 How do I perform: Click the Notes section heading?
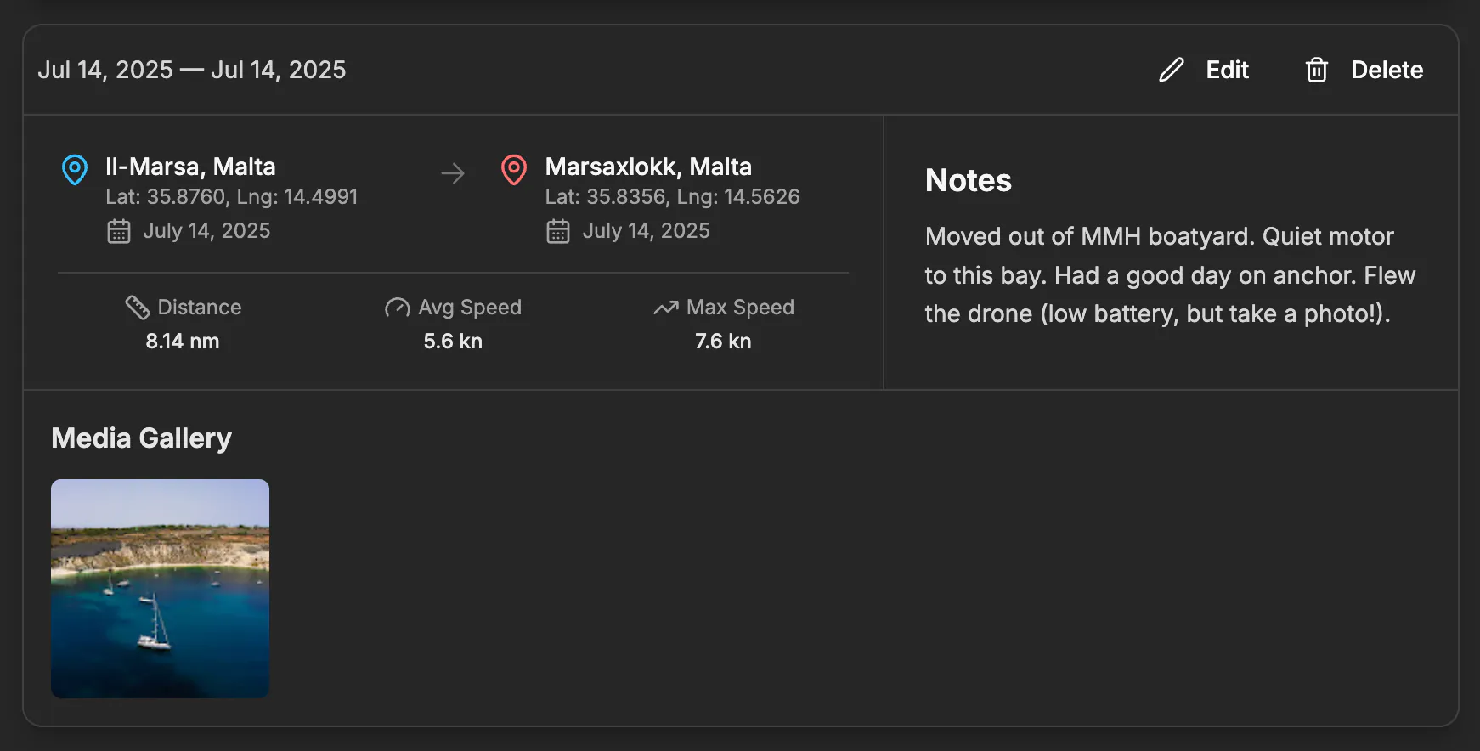(x=968, y=180)
